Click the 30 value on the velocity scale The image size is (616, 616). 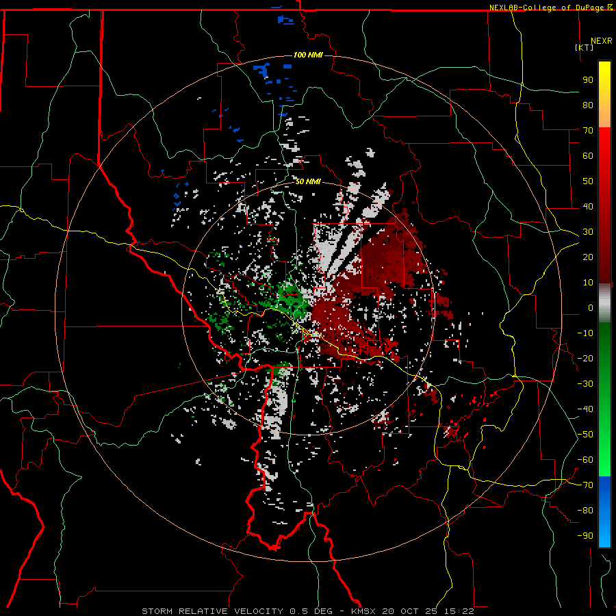(x=588, y=232)
